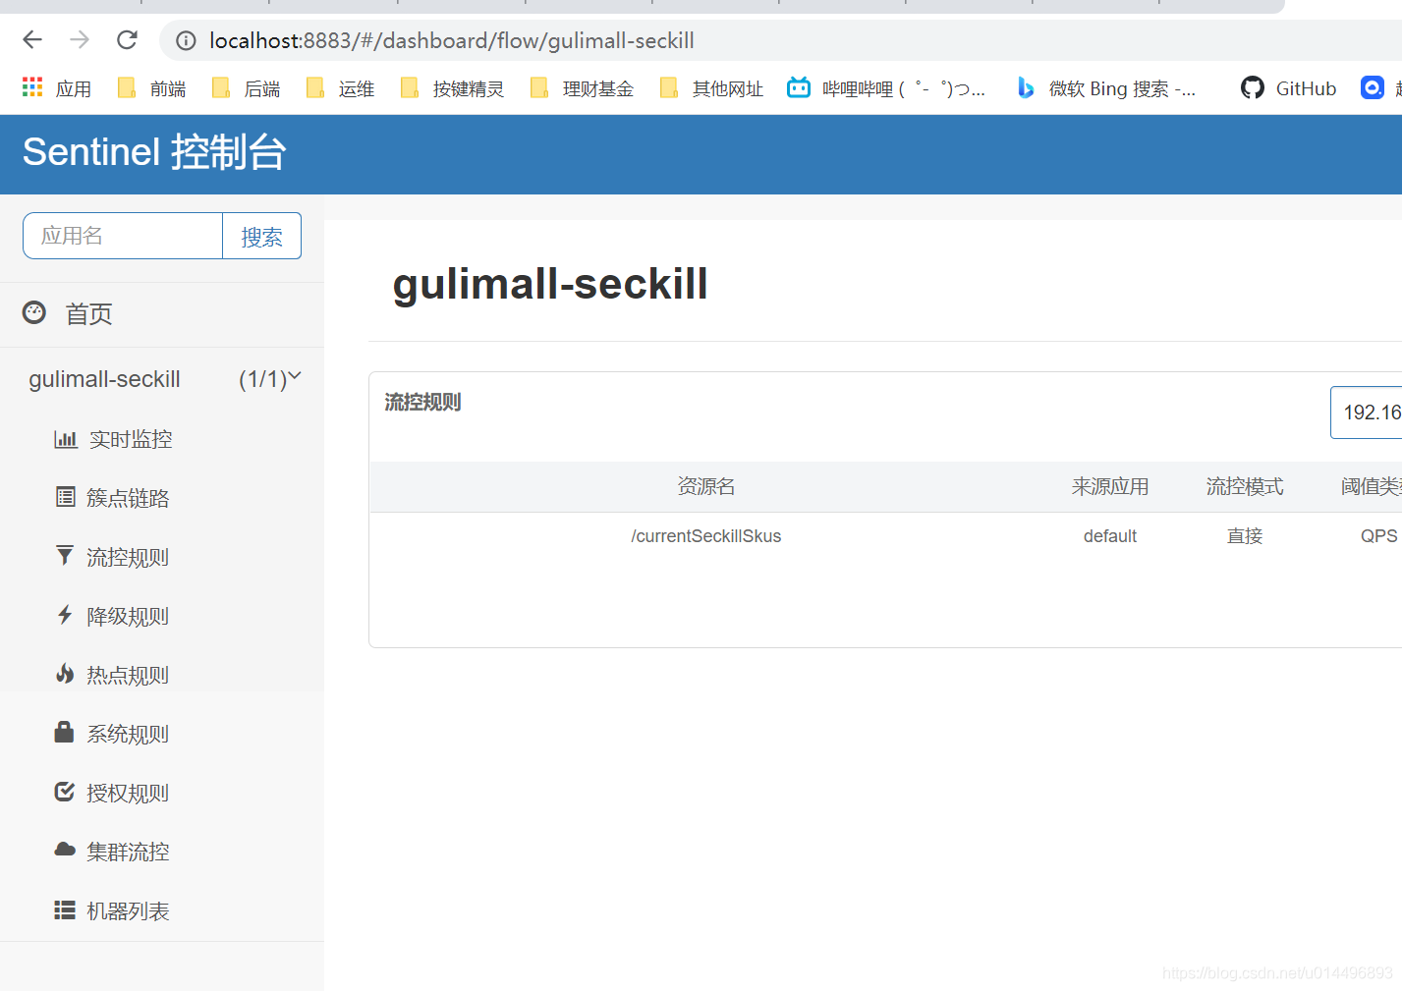Open 实时监控 menu label
The height and width of the screenshot is (991, 1402).
[131, 439]
